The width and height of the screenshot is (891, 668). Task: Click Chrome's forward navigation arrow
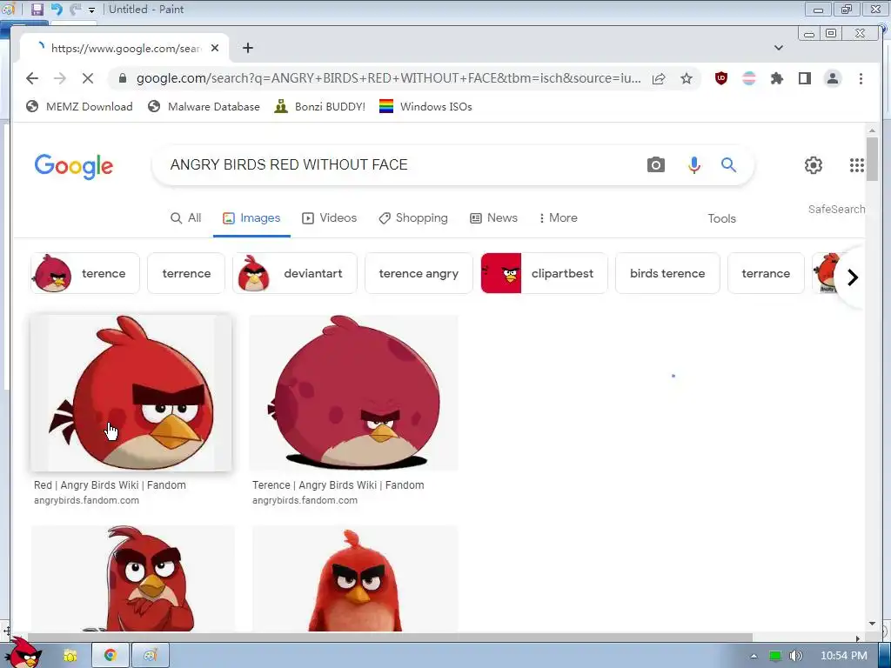click(x=60, y=78)
